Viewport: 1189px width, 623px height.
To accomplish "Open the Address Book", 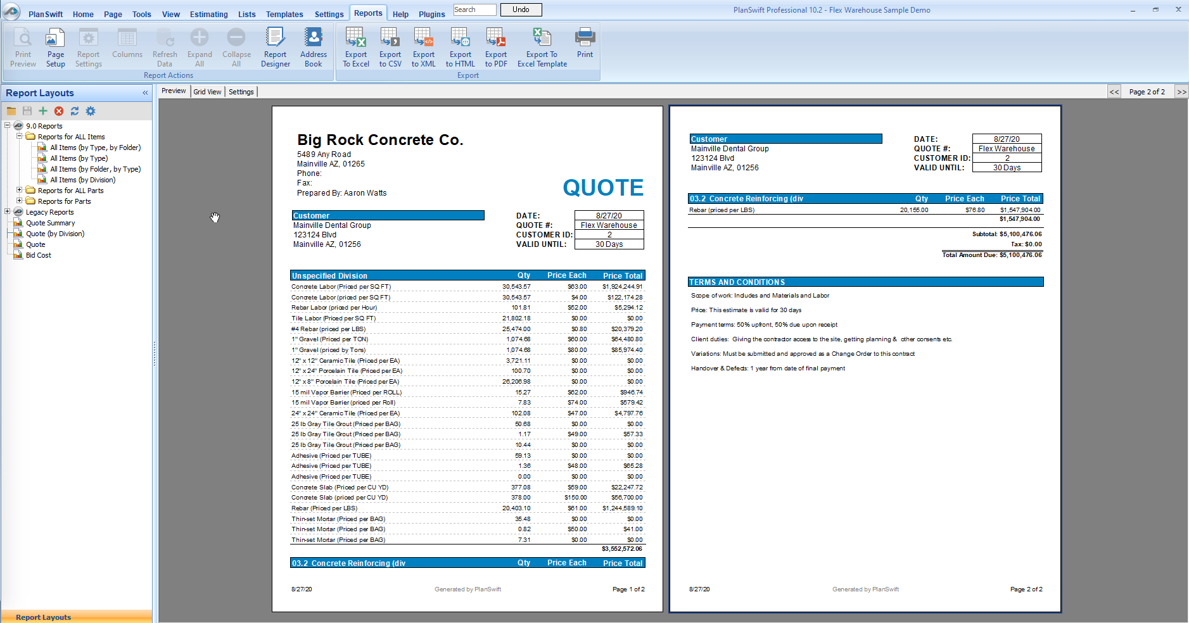I will pos(313,47).
